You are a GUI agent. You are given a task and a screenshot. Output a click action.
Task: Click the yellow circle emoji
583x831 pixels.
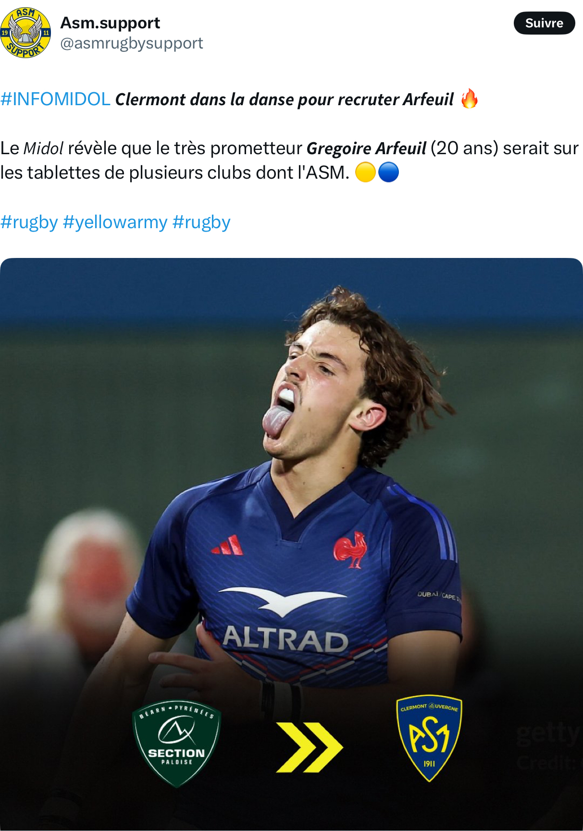pos(365,172)
